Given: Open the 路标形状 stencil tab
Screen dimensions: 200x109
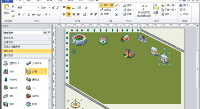Looking at the screenshot, I should (26, 51).
